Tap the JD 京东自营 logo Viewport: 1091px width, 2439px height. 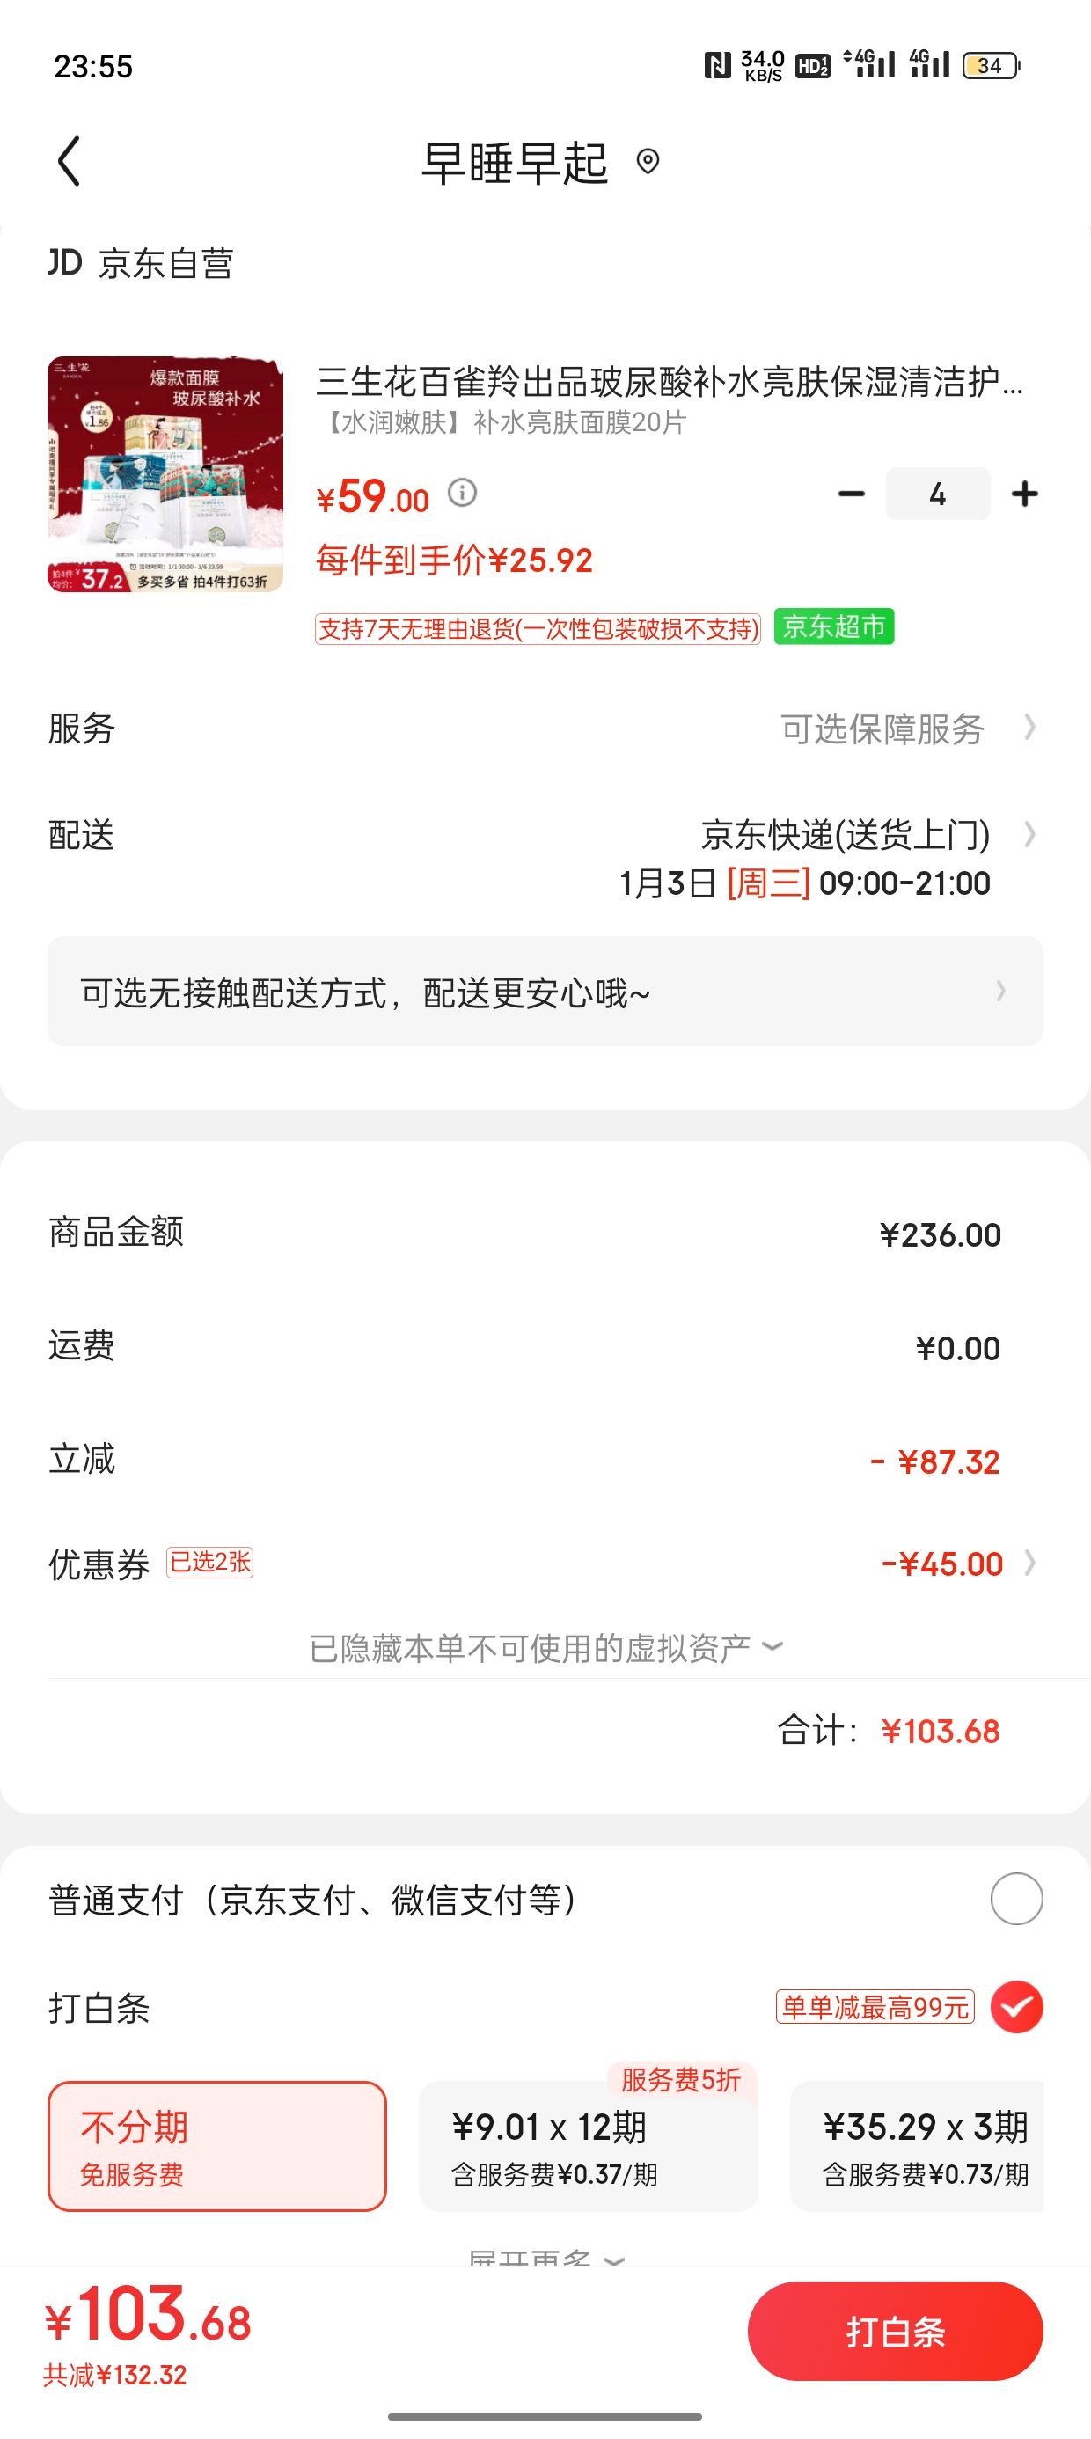141,263
